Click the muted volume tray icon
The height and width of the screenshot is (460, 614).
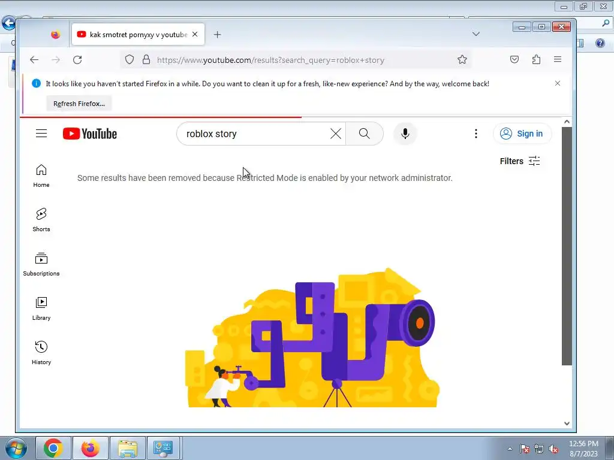tap(553, 449)
